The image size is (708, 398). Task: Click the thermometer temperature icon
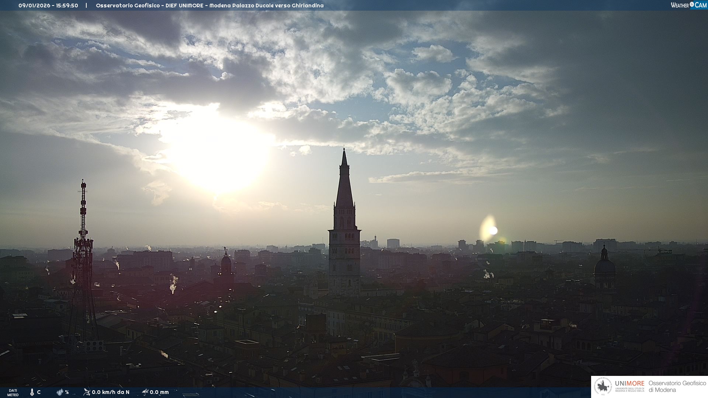(32, 392)
